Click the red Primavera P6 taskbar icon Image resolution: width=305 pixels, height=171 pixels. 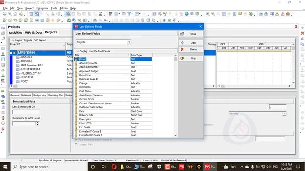182,167
